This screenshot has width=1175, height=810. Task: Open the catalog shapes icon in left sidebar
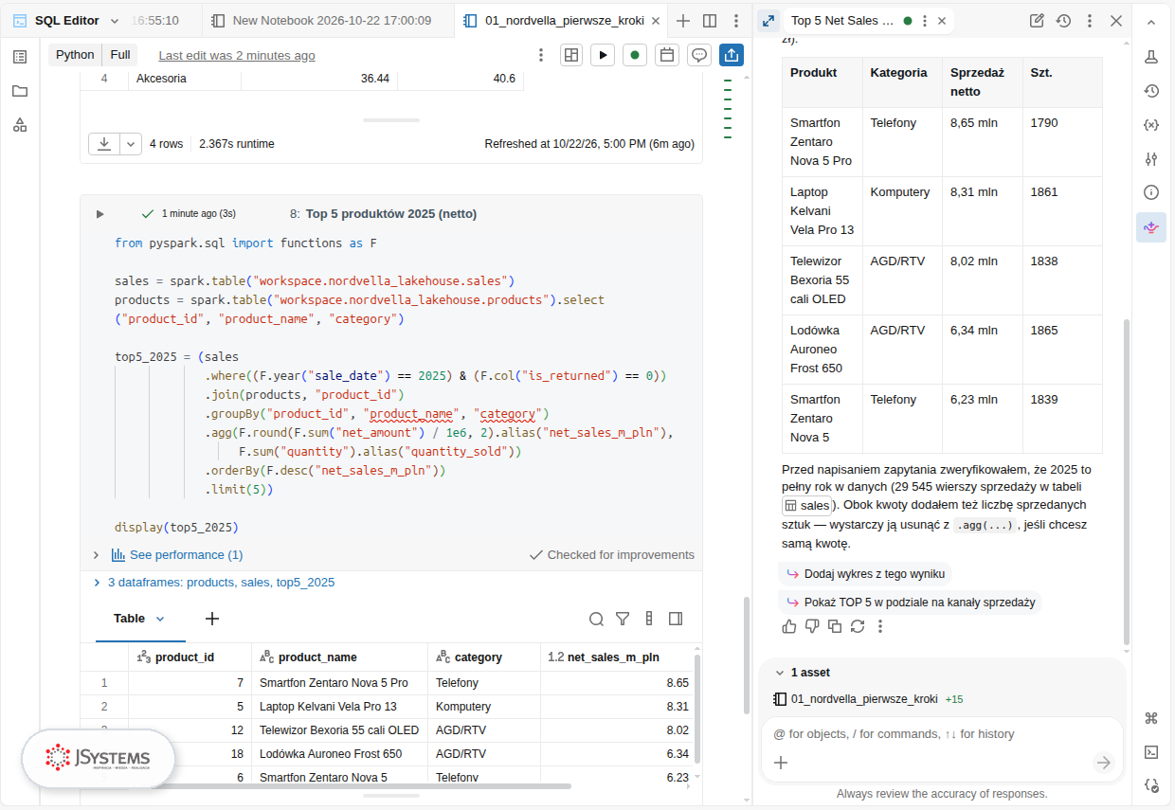(20, 125)
